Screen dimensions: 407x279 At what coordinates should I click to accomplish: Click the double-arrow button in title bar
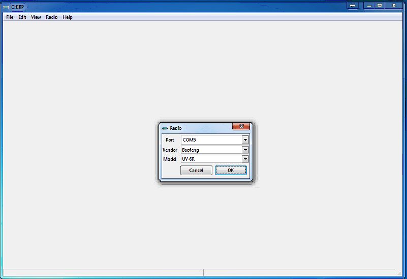click(x=353, y=6)
